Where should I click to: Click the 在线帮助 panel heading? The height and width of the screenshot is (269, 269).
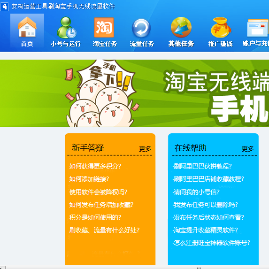pos(191,148)
